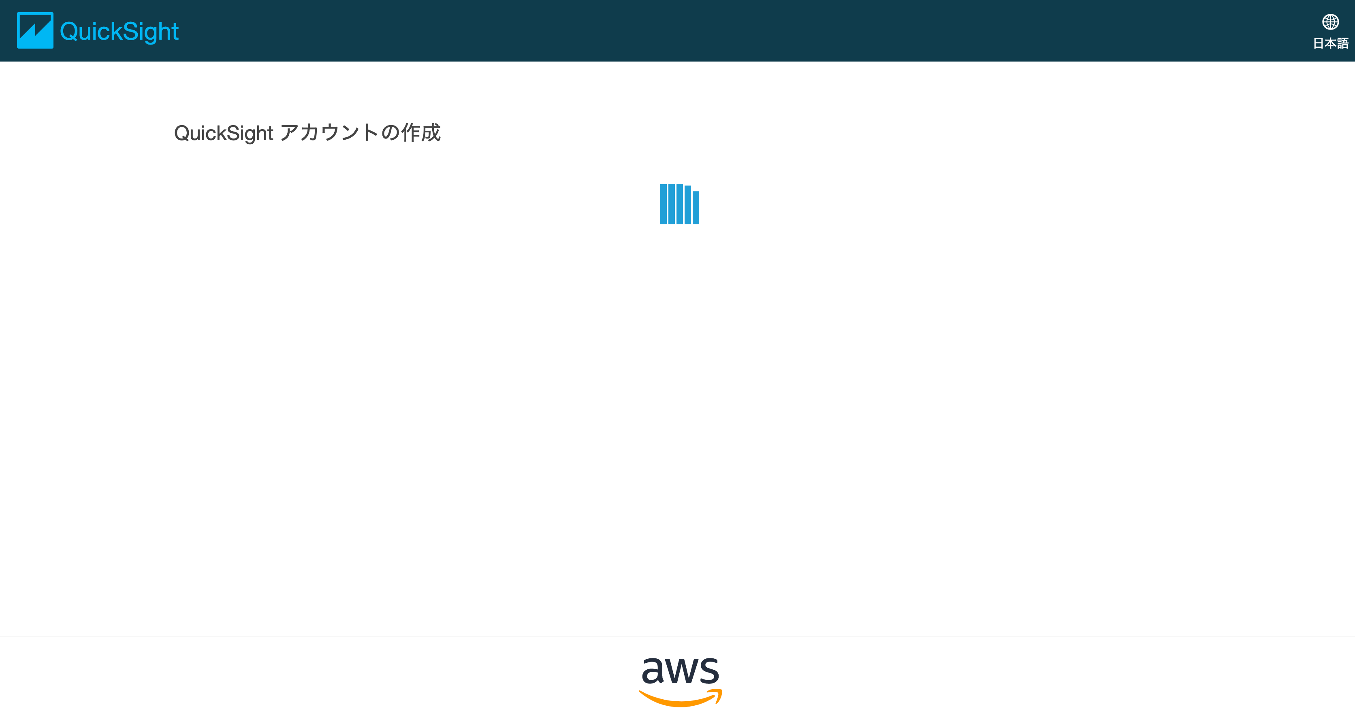Click the second bar of loading spinner

point(672,204)
